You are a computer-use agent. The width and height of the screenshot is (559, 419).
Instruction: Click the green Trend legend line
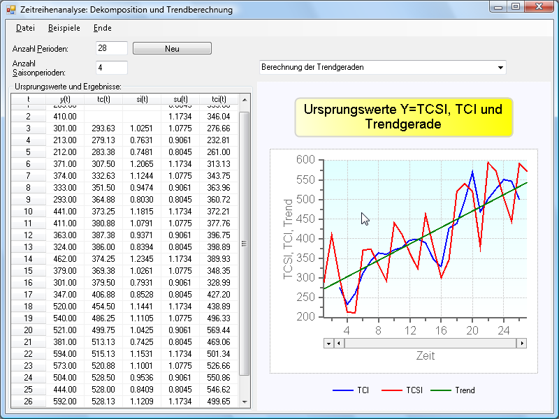pos(440,390)
